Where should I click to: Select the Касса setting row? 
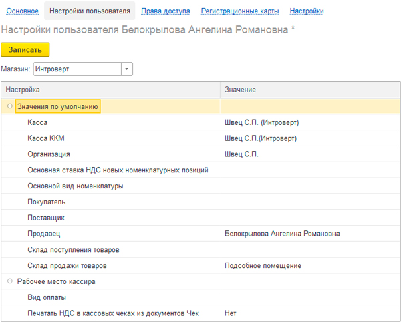click(200, 122)
